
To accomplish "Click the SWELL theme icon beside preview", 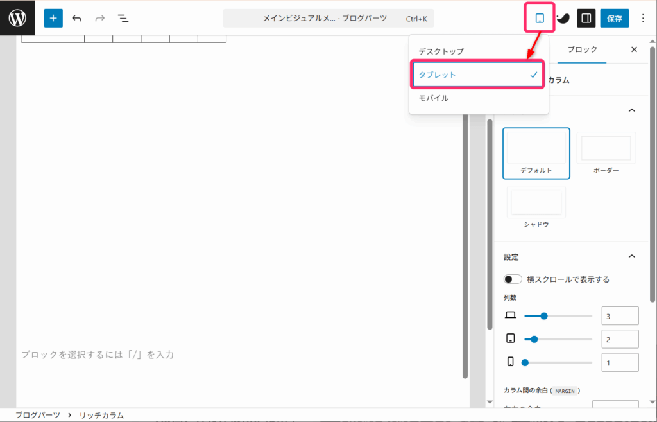I will tap(563, 18).
